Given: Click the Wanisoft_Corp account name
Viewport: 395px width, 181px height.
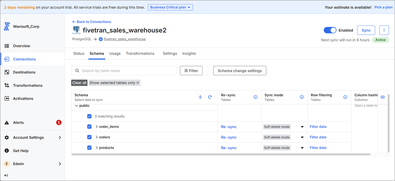Looking at the screenshot, I should tap(26, 27).
